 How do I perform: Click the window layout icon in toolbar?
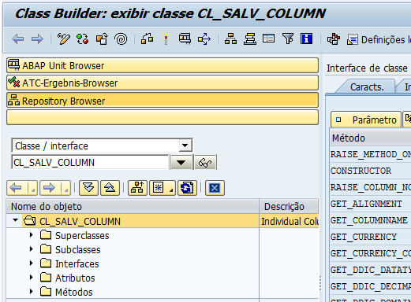coord(268,39)
